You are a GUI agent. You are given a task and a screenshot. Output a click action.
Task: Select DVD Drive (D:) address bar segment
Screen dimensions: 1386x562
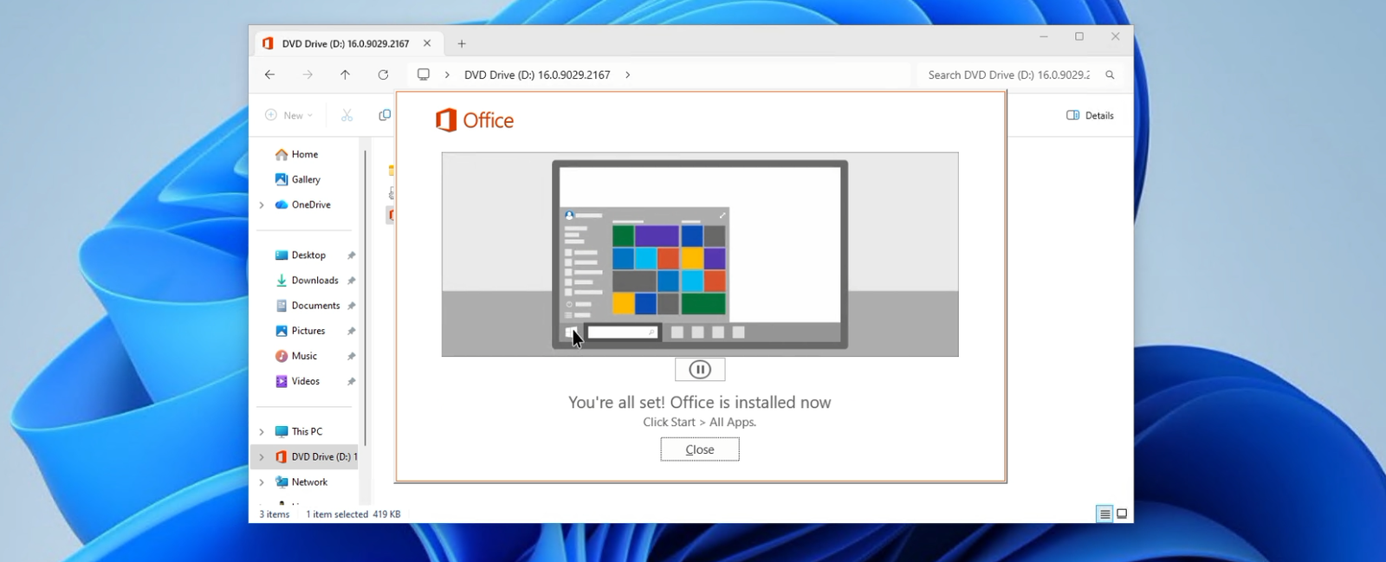[x=537, y=74]
